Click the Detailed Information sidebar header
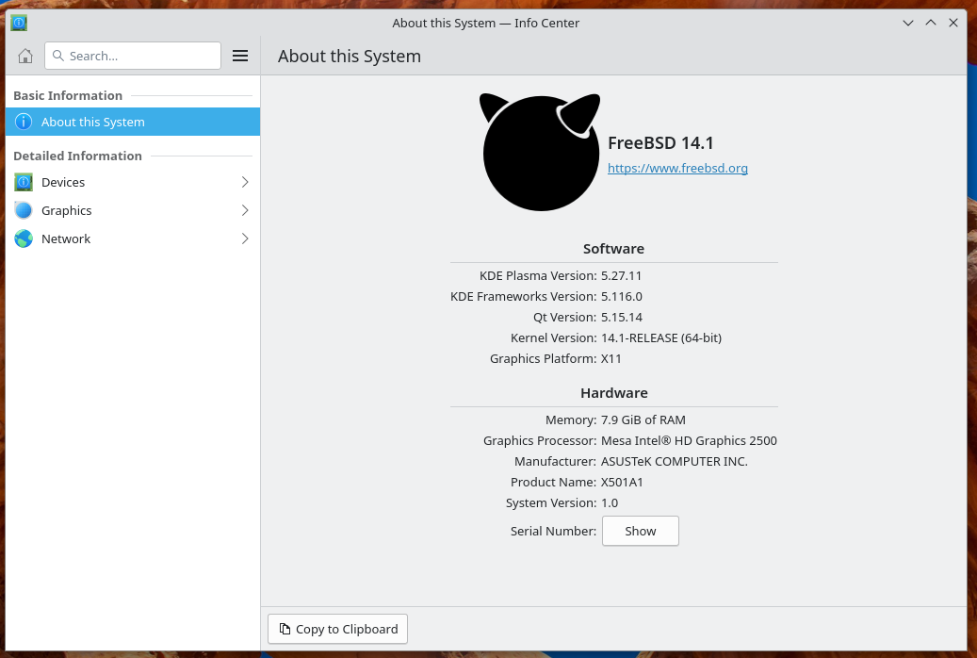The image size is (977, 658). (77, 156)
